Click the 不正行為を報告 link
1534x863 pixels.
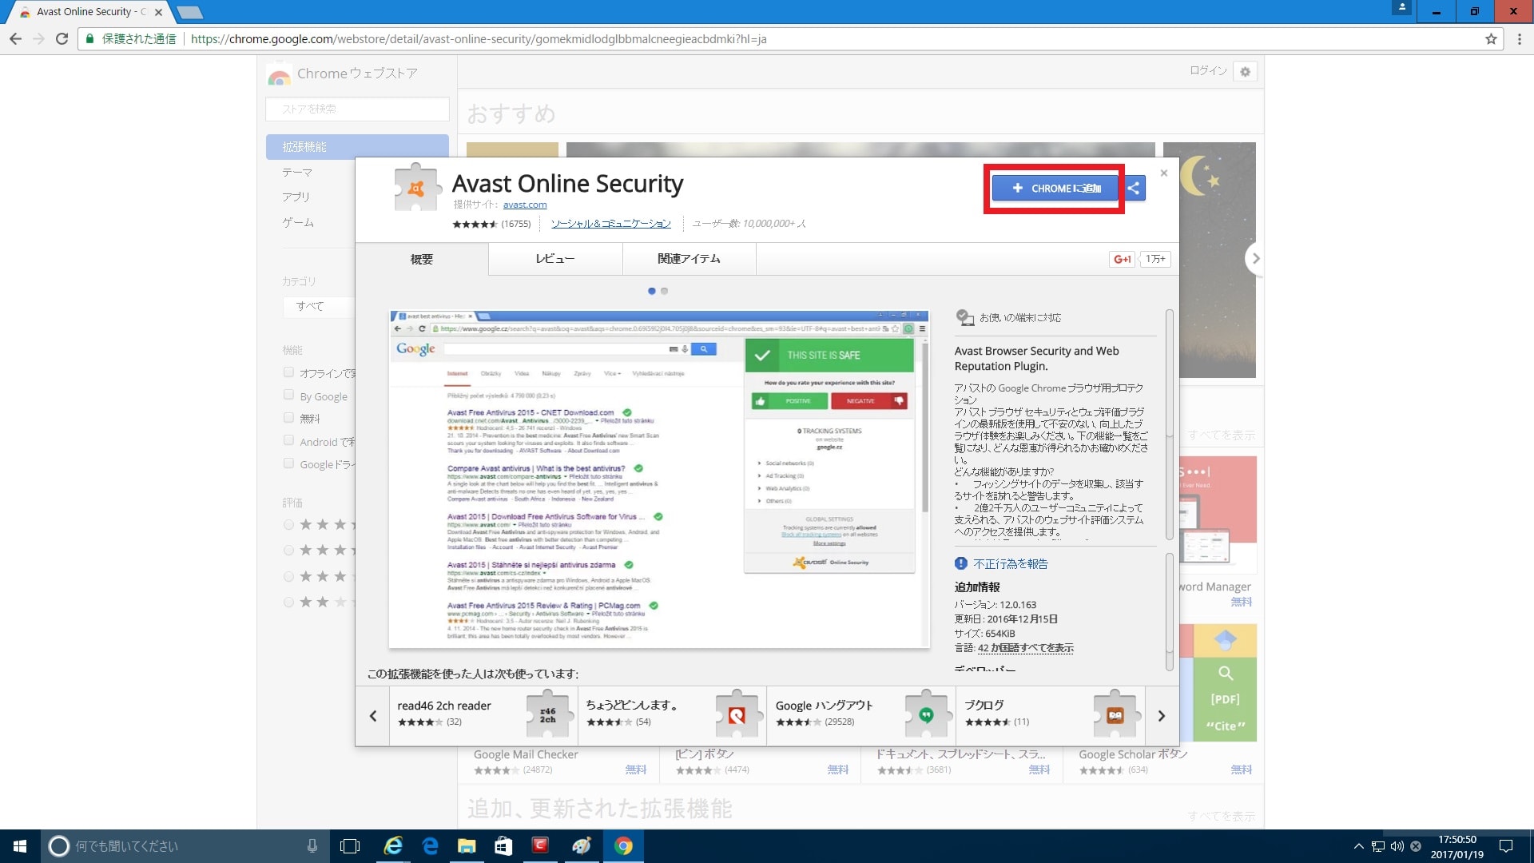(x=1011, y=563)
